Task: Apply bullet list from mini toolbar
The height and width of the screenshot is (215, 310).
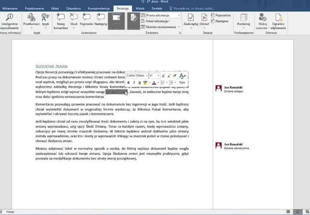Action: pos(162,83)
